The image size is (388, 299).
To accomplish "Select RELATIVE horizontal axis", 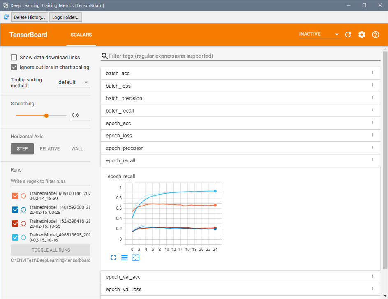I will (x=49, y=148).
